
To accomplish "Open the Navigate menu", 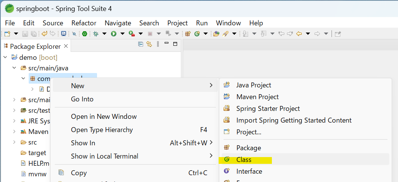I will click(x=118, y=23).
